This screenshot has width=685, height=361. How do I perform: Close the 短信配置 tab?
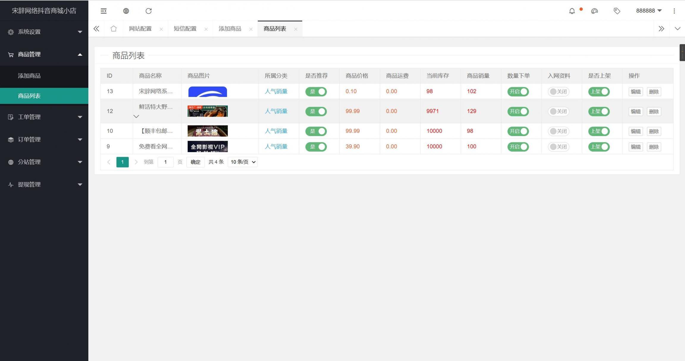206,29
